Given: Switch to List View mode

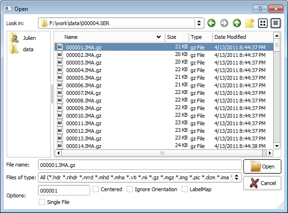Looking at the screenshot, I should (x=263, y=23).
